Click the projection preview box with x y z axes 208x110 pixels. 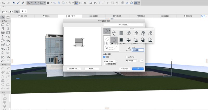83,46
